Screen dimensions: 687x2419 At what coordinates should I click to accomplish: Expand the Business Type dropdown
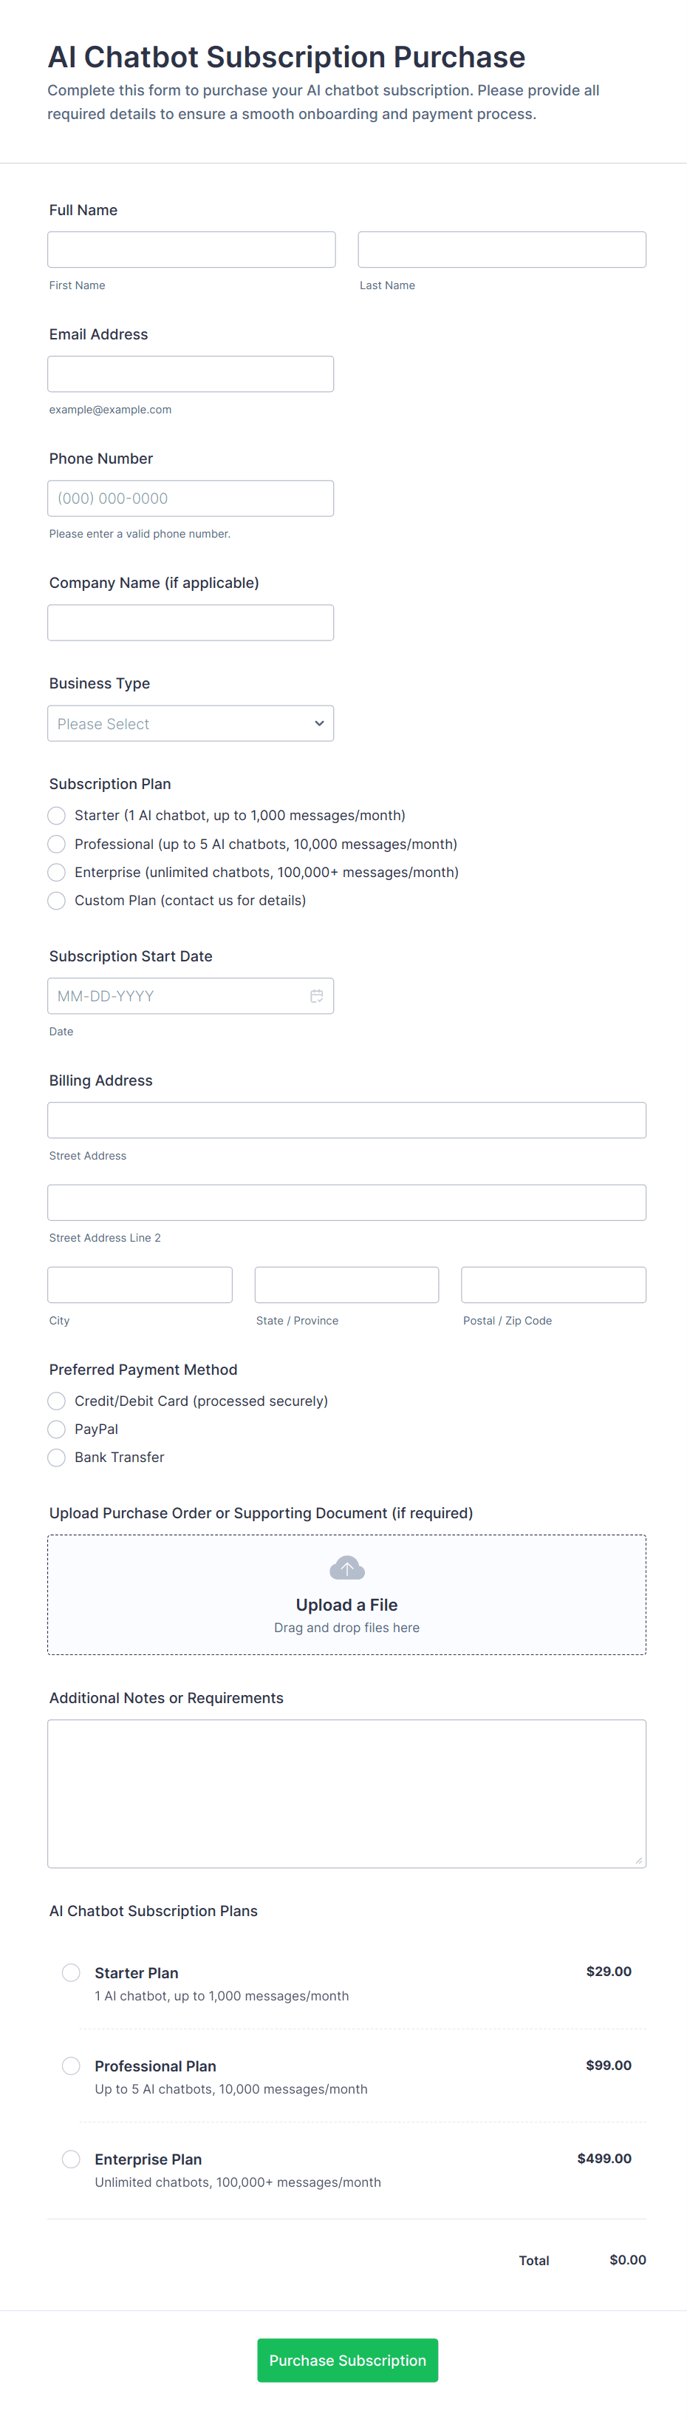(x=191, y=723)
